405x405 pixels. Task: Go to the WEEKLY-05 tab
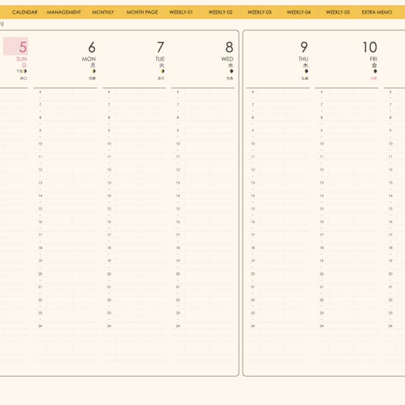click(338, 12)
